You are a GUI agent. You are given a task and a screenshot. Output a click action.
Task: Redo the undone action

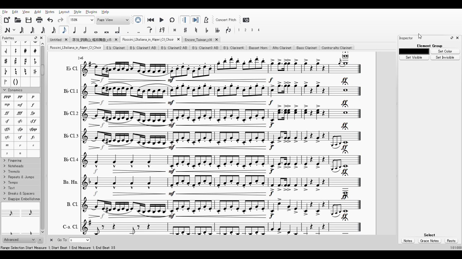(61, 20)
